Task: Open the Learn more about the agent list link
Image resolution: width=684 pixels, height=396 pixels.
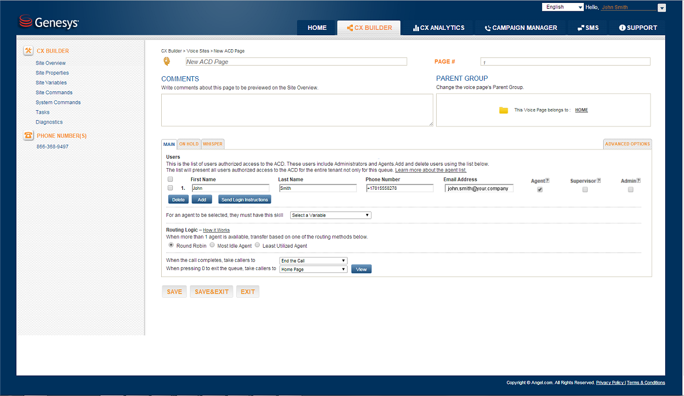Action: (x=430, y=170)
